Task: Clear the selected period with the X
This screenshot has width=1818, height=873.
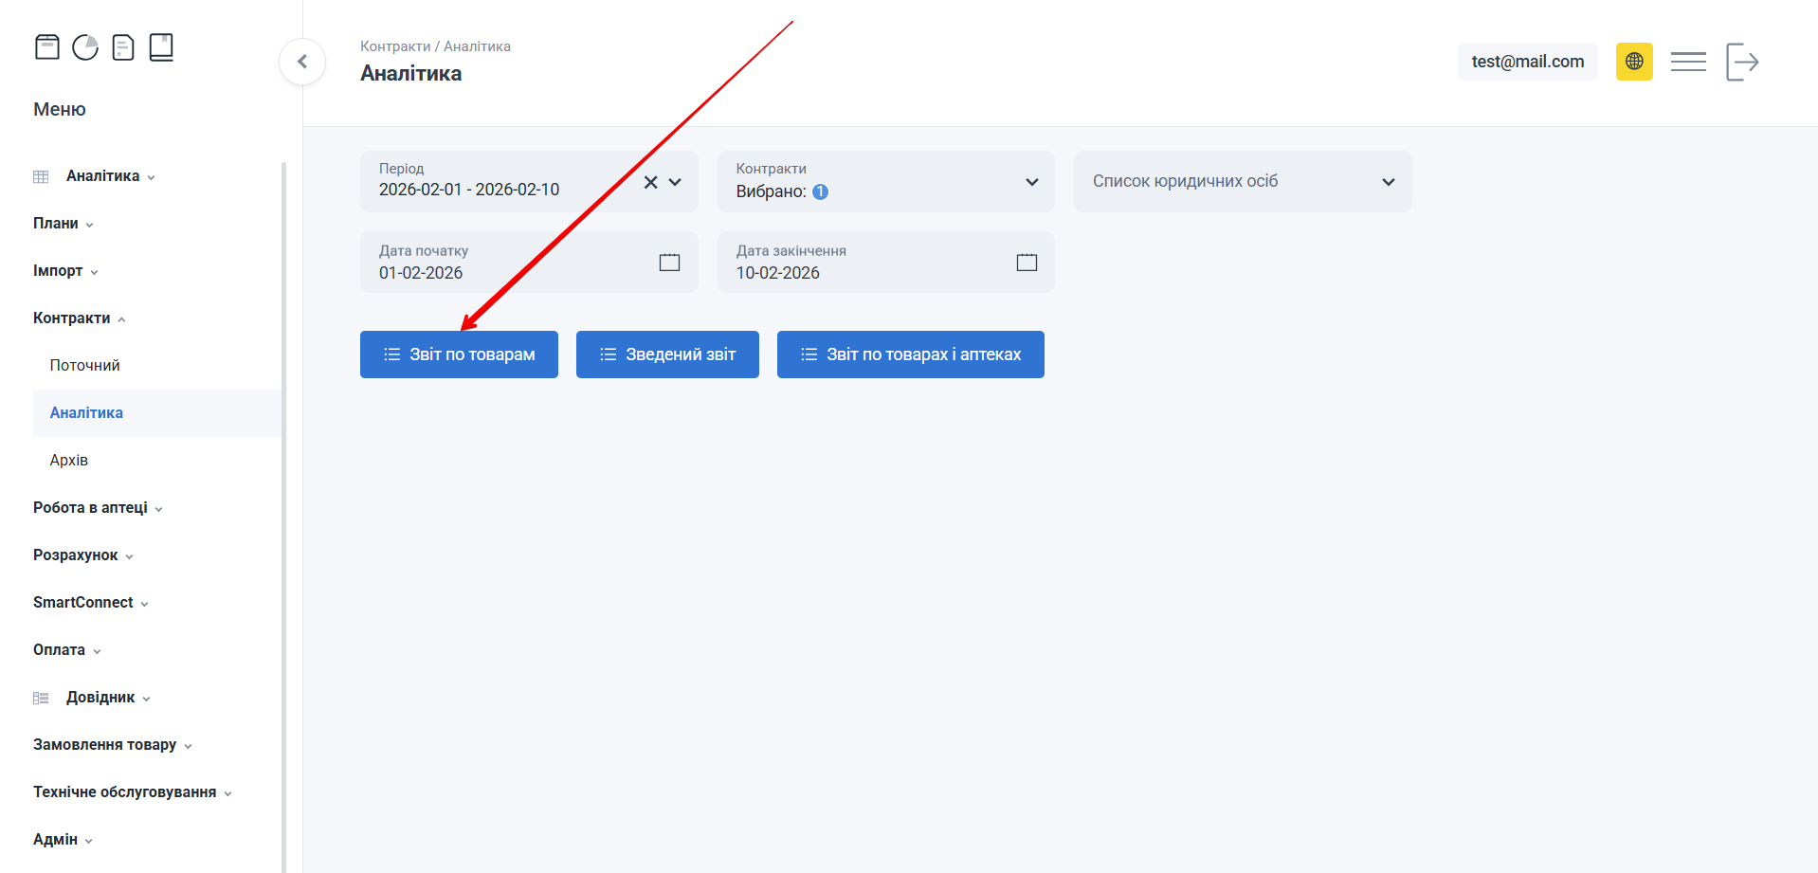Action: [x=651, y=182]
